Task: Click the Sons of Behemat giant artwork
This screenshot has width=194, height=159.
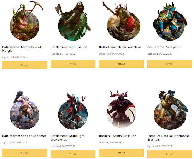Action: [24, 110]
